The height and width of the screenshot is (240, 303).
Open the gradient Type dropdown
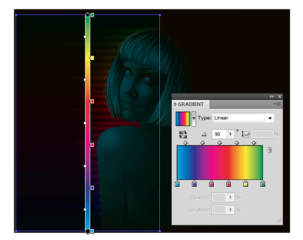270,118
